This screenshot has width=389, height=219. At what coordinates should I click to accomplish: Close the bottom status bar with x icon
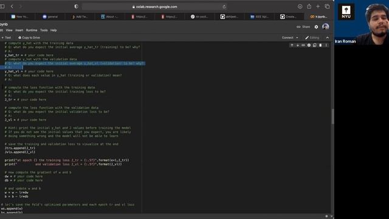point(331,217)
